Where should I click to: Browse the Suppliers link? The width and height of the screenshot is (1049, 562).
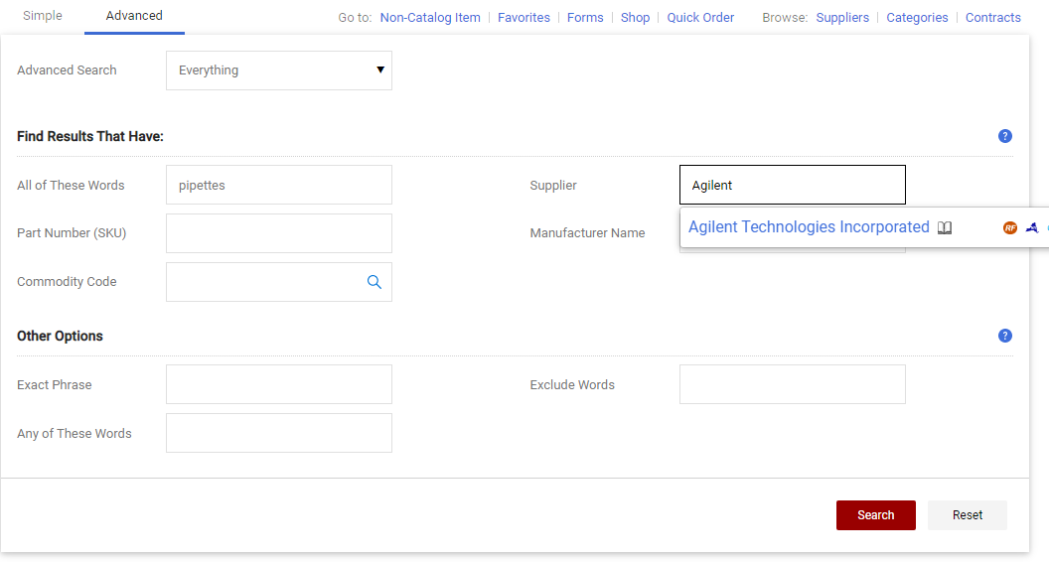click(x=842, y=18)
